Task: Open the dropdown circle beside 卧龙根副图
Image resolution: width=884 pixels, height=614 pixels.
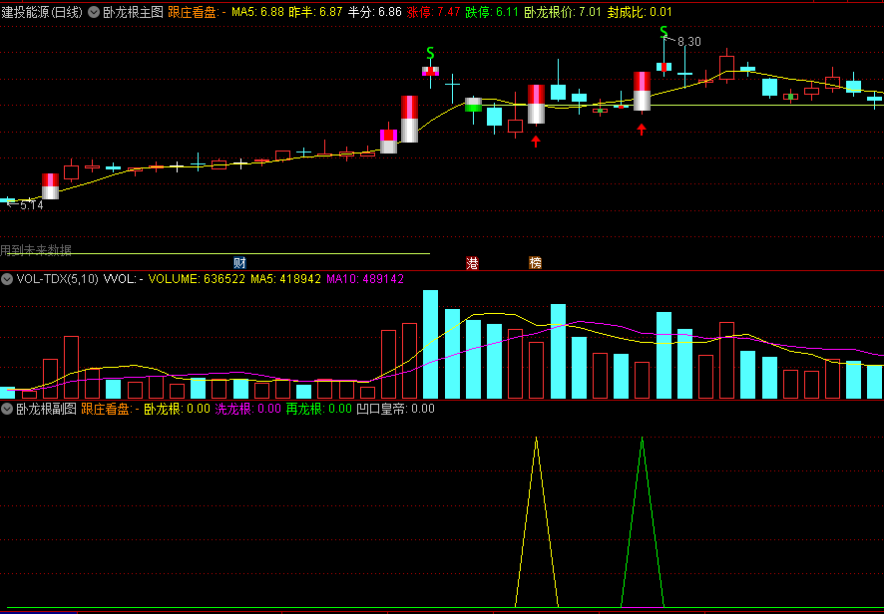Action: 7,409
